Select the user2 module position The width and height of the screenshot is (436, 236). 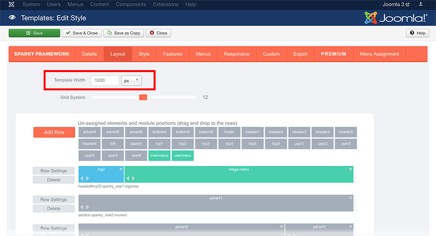point(323,144)
